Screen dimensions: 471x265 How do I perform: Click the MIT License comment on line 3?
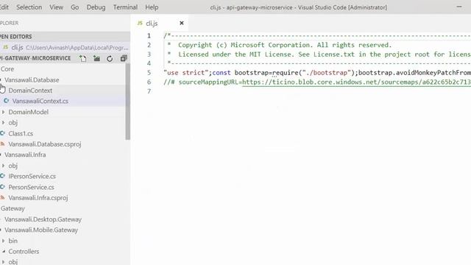coord(325,54)
